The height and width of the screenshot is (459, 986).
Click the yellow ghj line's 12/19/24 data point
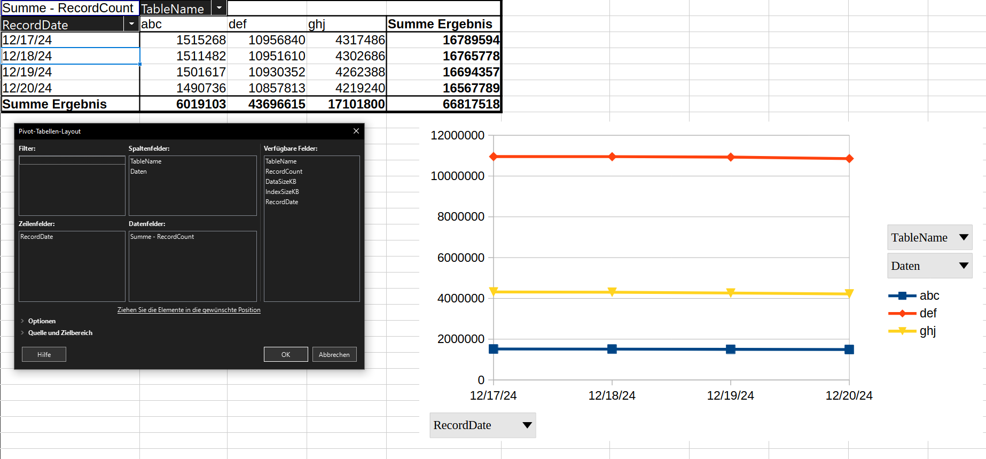pyautogui.click(x=731, y=293)
